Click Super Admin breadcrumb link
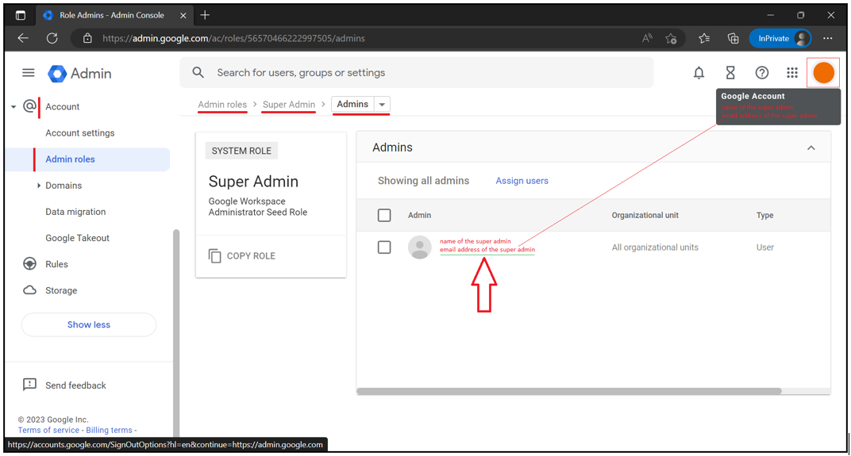851x456 pixels. (289, 104)
